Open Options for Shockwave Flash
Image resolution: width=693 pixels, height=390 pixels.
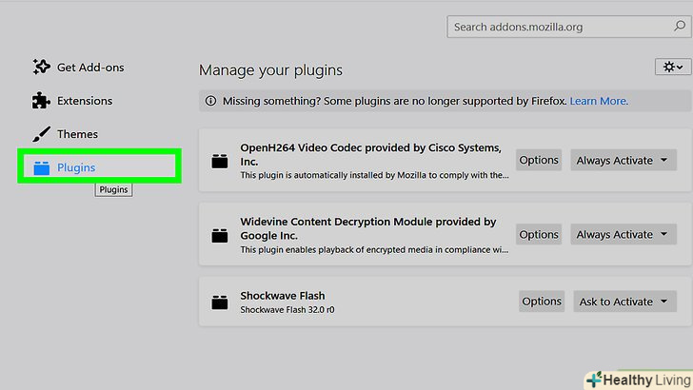(542, 302)
